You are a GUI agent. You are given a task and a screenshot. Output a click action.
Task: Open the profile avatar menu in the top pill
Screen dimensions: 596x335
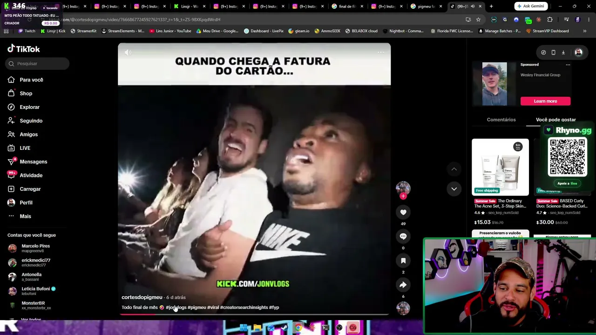(578, 53)
